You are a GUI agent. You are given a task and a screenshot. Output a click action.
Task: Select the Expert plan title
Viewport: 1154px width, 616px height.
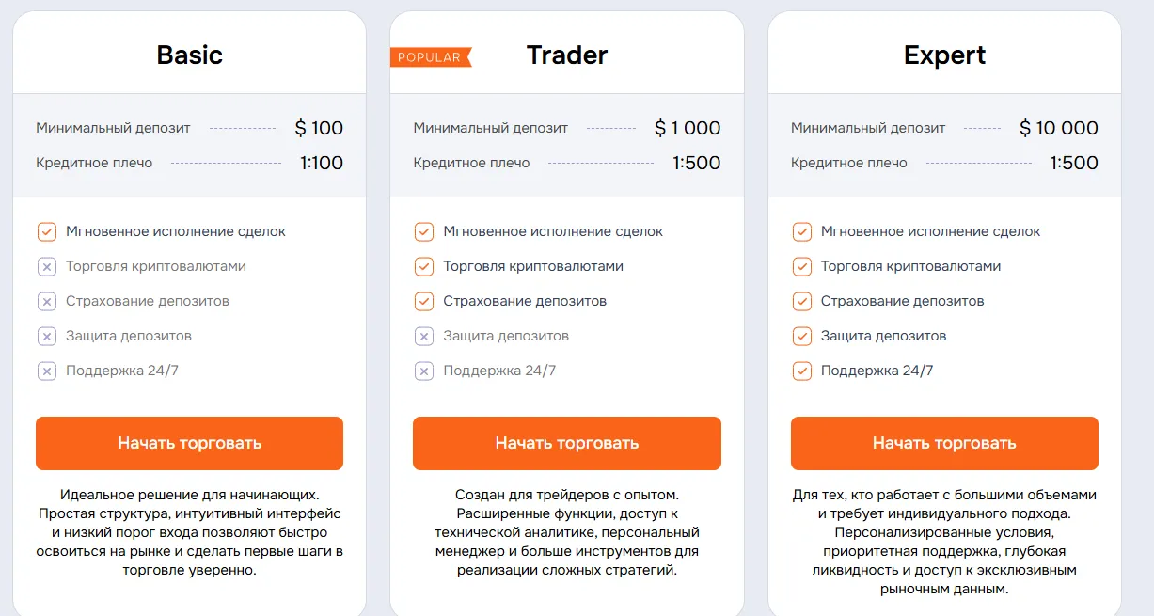coord(945,55)
